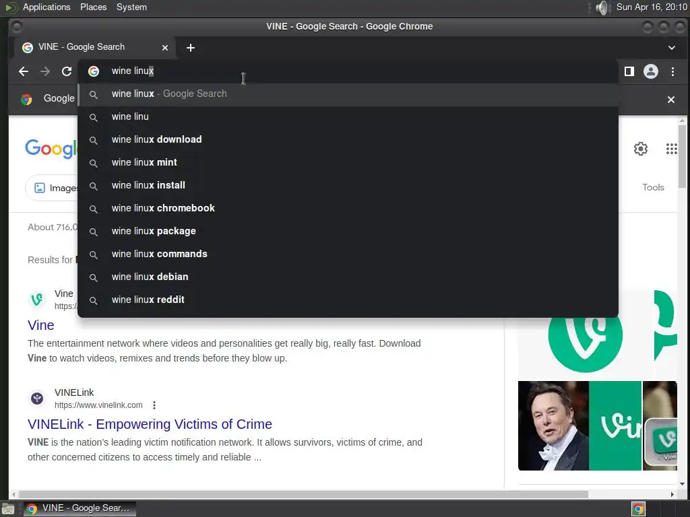Open the Chrome profile avatar
Image resolution: width=690 pixels, height=517 pixels.
click(x=651, y=71)
